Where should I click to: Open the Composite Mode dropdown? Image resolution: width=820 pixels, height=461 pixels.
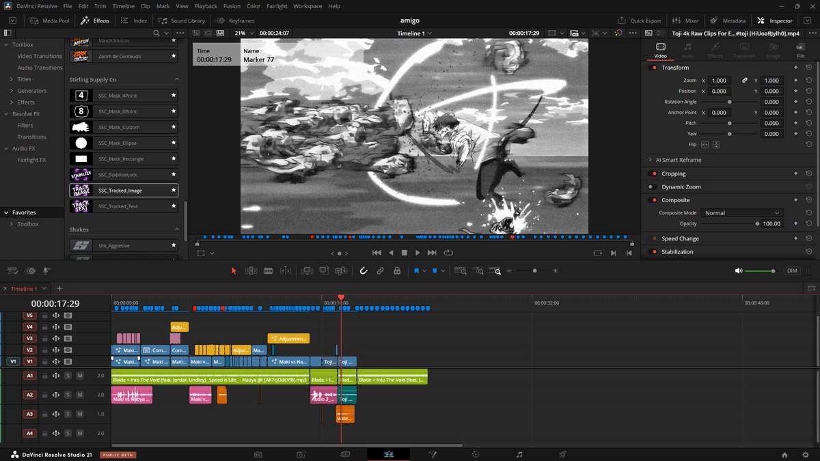(x=741, y=213)
